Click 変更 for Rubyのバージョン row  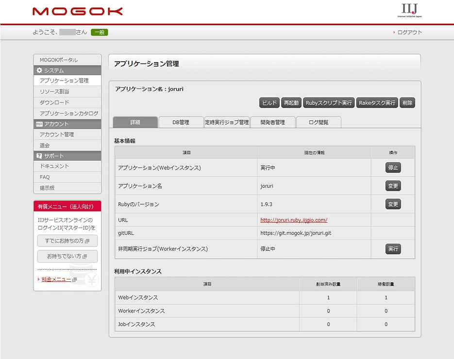(x=393, y=204)
